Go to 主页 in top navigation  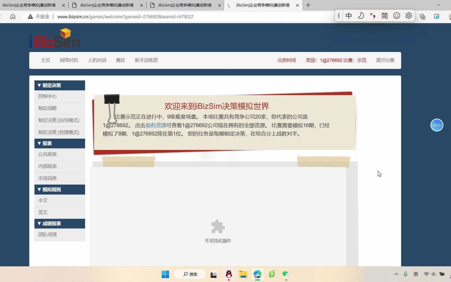tap(45, 60)
